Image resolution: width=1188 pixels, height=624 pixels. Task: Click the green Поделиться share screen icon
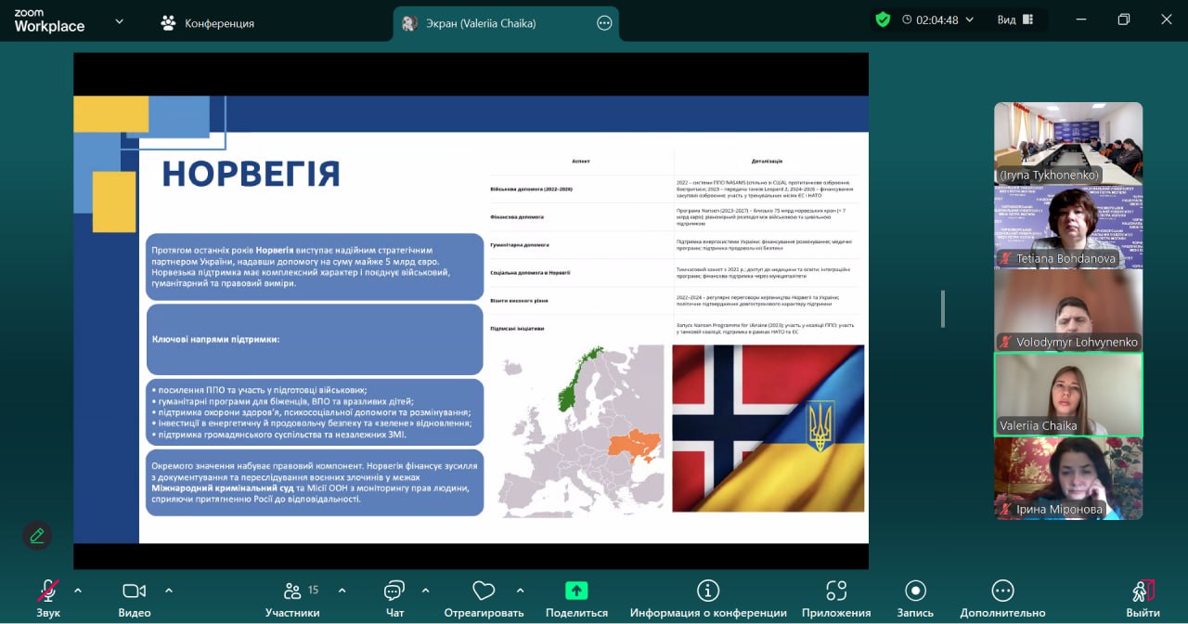pyautogui.click(x=576, y=591)
